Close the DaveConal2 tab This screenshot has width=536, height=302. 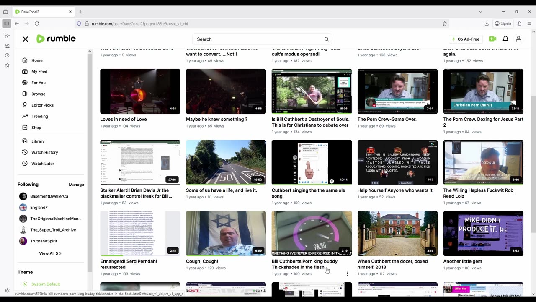pos(70,12)
